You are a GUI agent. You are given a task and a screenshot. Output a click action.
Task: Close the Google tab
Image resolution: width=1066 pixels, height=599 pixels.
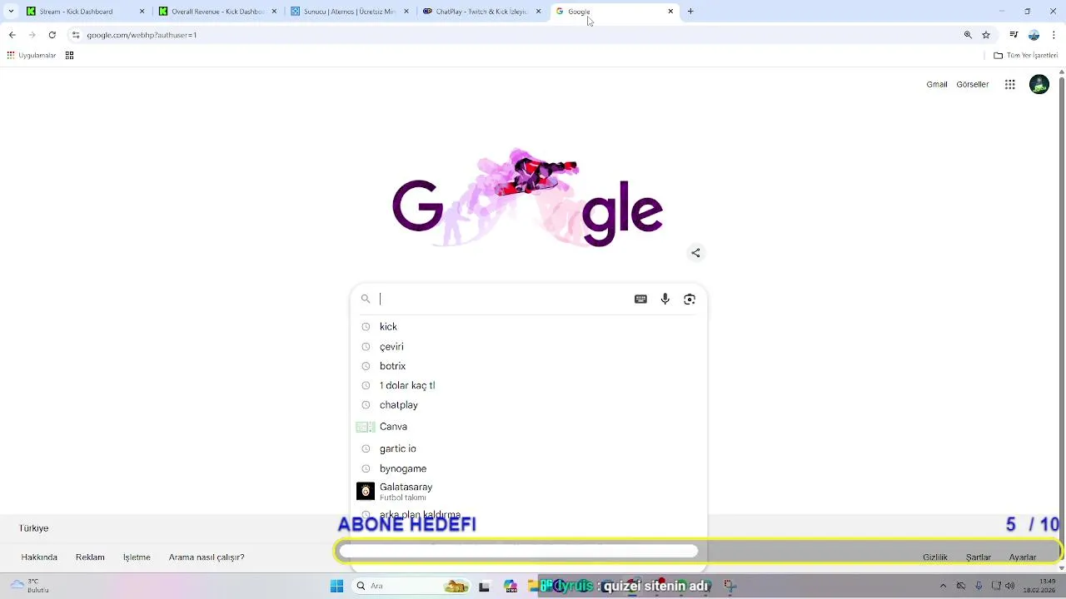click(670, 12)
